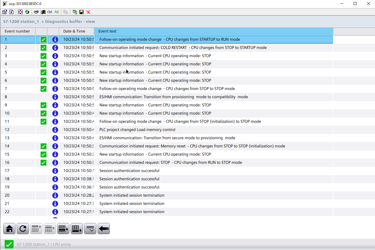Click the info icon for event 20
The width and height of the screenshot is (375, 250).
tap(55, 195)
